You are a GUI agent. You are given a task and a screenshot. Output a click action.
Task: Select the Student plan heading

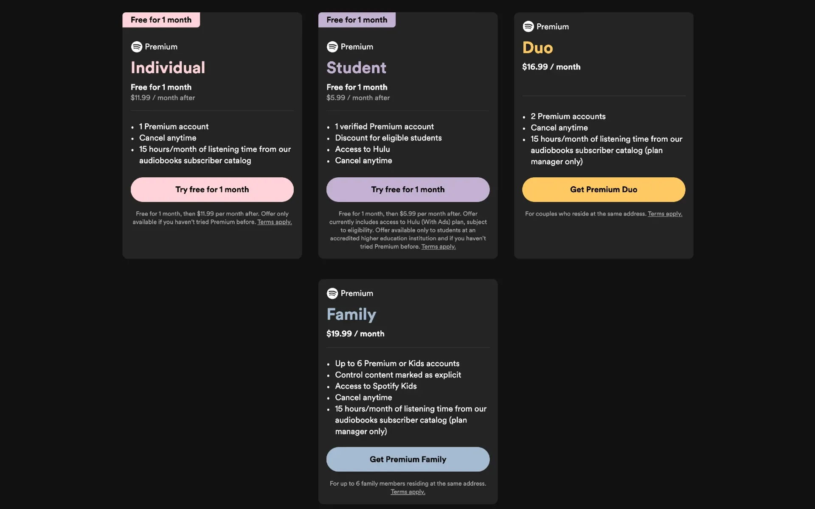(356, 67)
